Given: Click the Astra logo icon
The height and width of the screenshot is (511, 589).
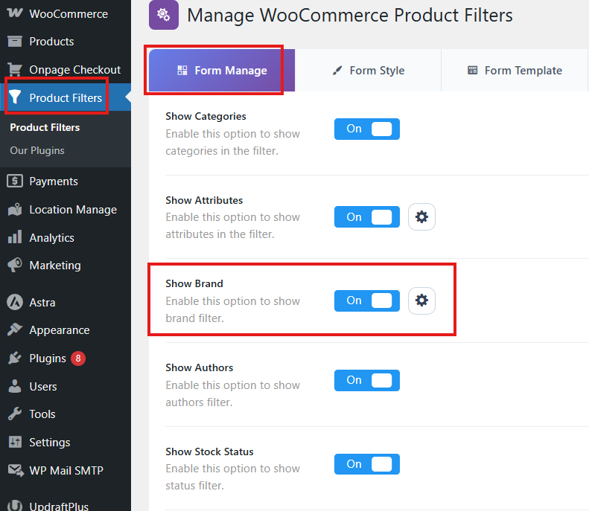Looking at the screenshot, I should click(15, 302).
